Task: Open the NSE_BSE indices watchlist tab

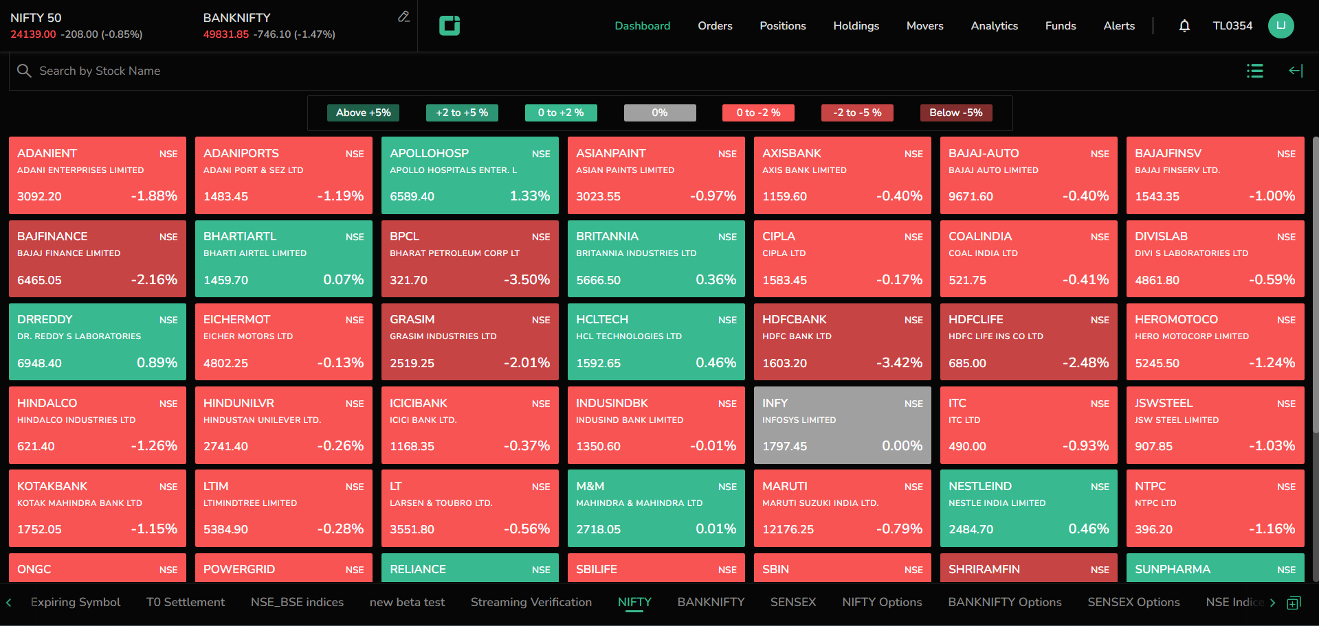Action: [x=297, y=602]
